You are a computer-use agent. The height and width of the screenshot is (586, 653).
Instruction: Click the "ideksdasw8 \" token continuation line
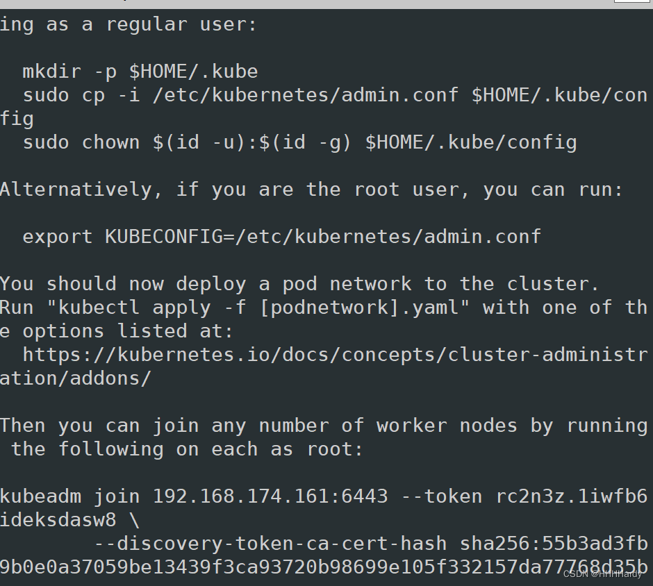point(69,520)
